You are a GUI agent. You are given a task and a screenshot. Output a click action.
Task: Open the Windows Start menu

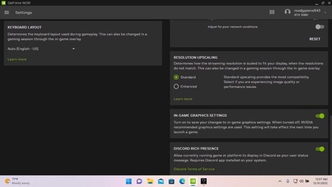pos(129,181)
